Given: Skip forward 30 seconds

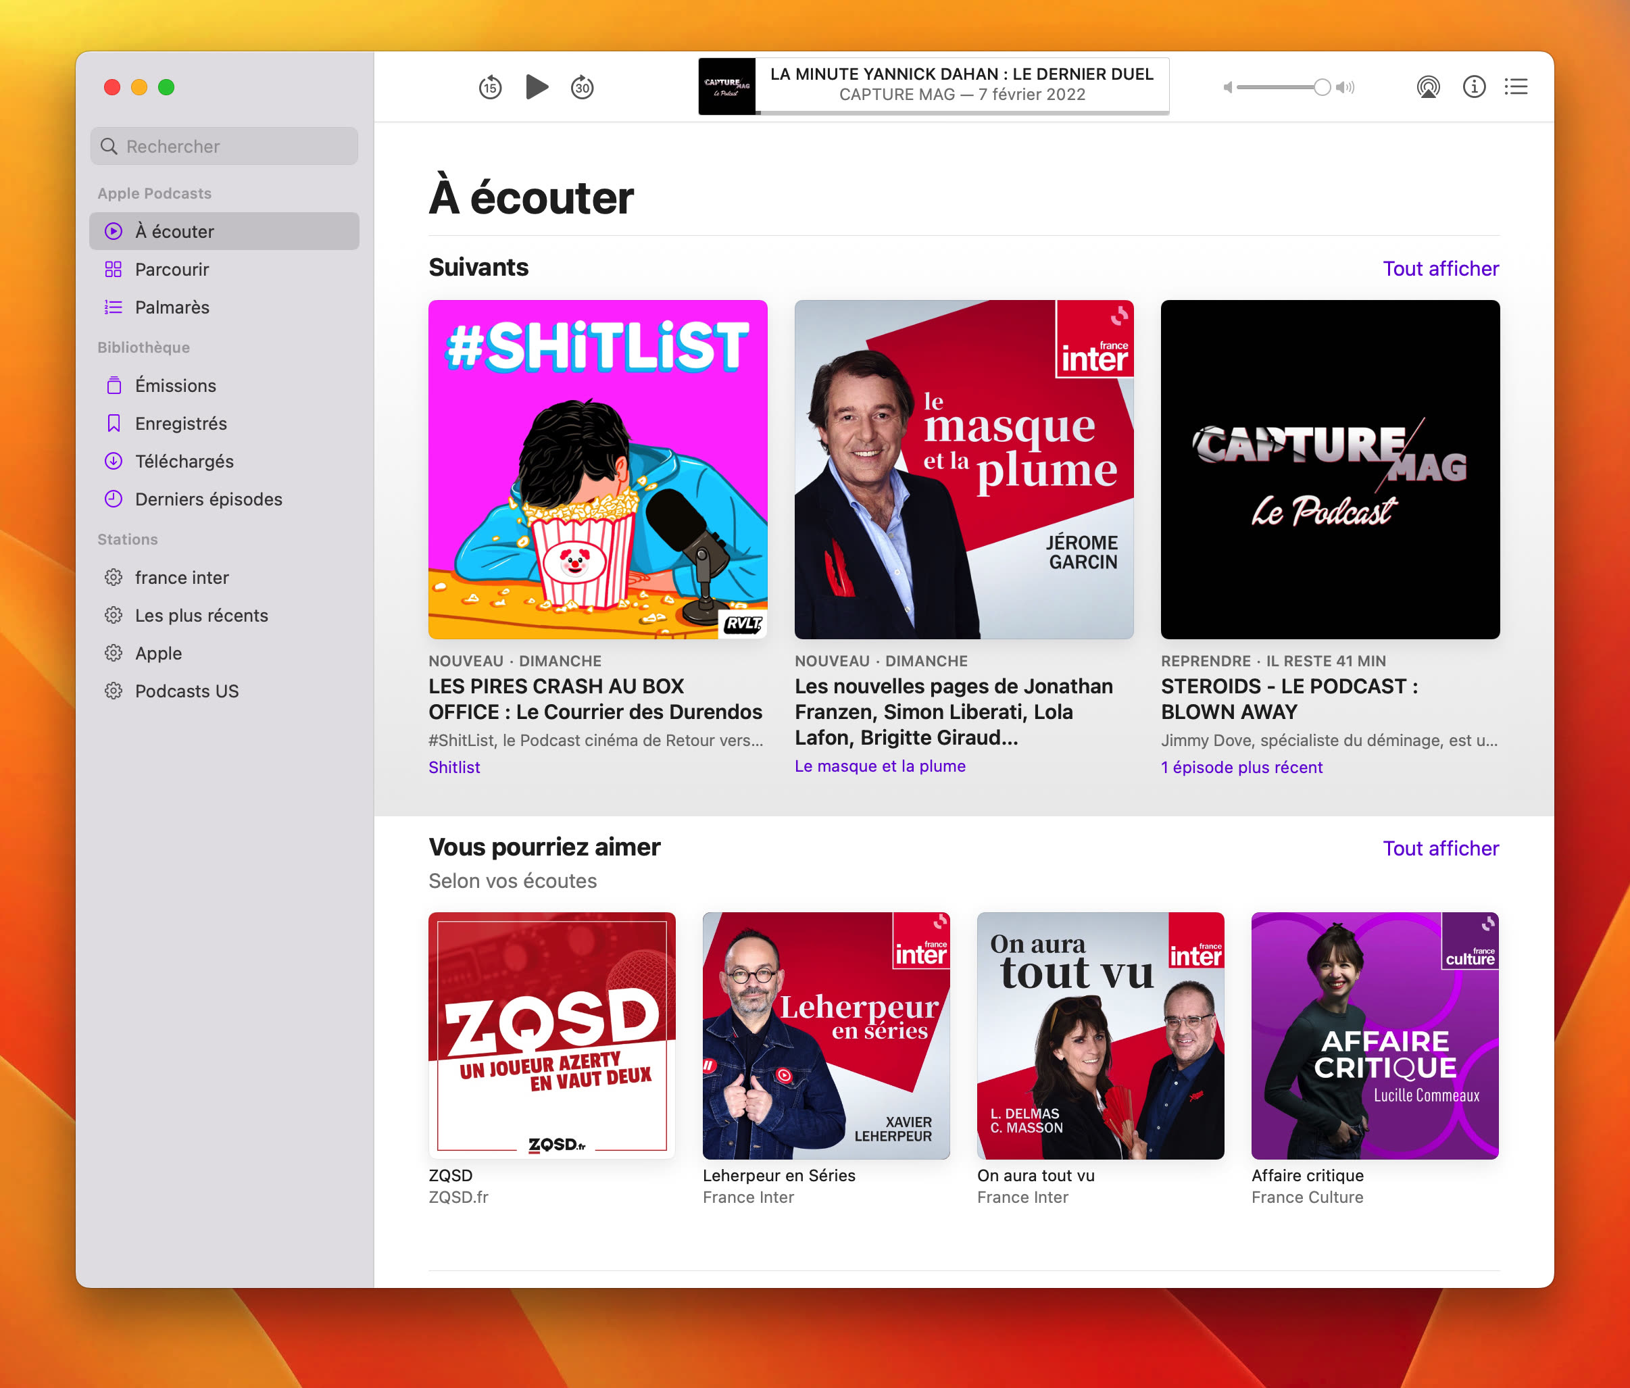Looking at the screenshot, I should pos(581,87).
